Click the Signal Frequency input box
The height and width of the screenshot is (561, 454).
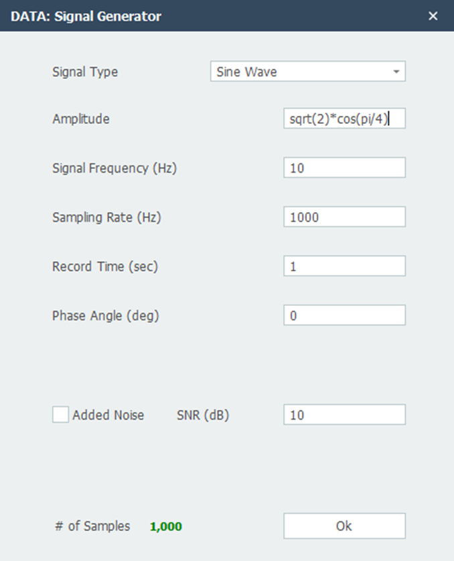344,168
